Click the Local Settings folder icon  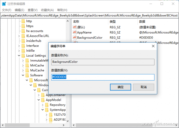23,56
